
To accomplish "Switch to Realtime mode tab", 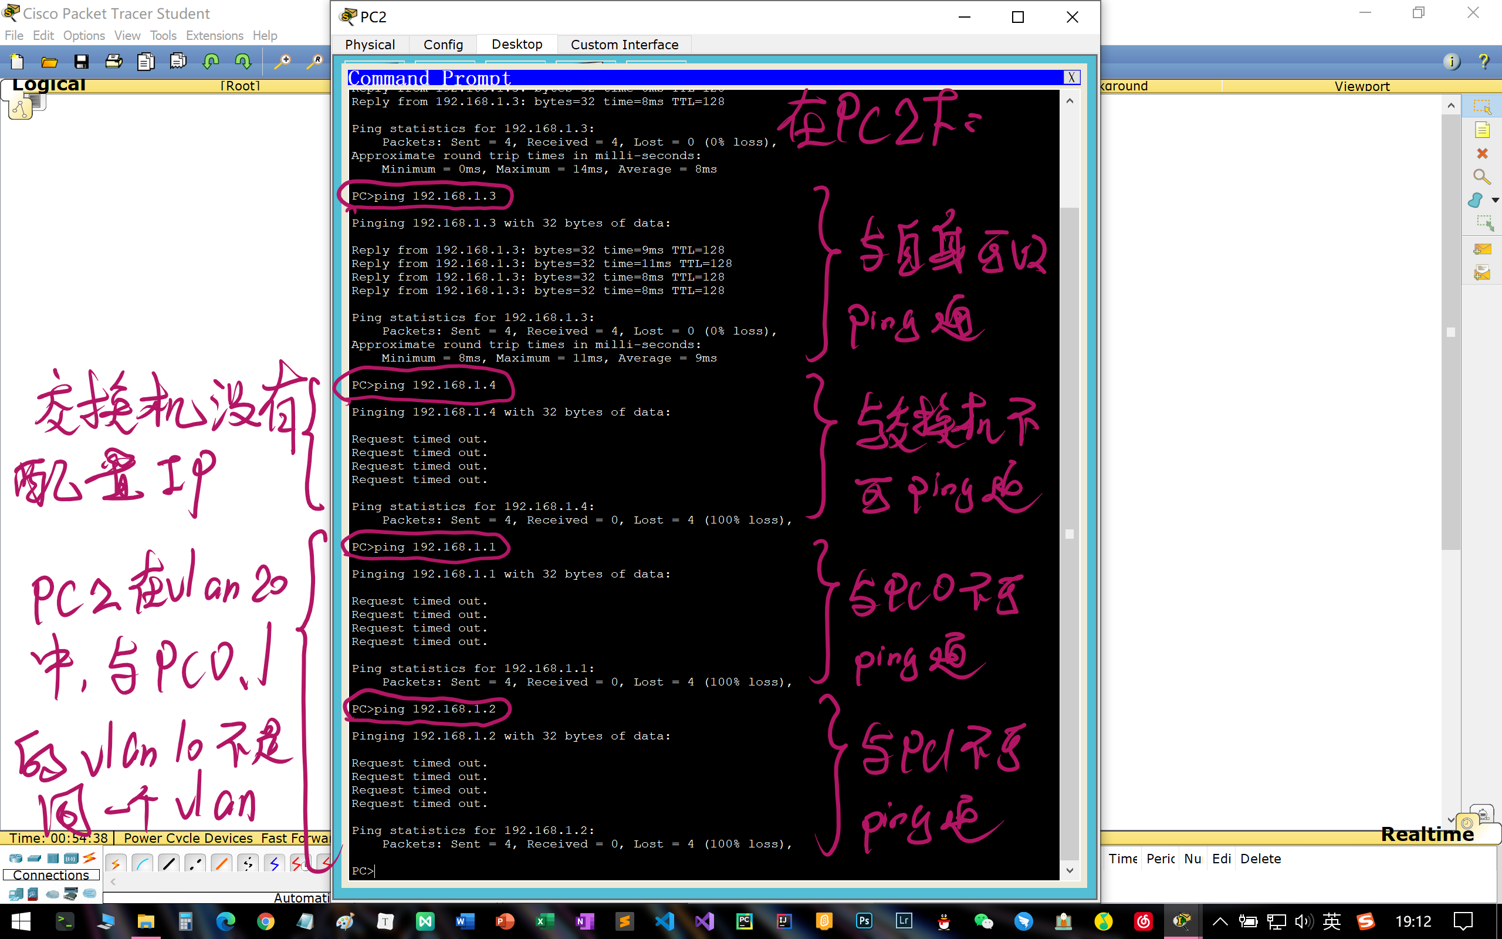I will click(x=1427, y=834).
